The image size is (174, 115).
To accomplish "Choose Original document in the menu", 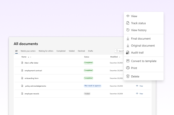I will 144,46.
